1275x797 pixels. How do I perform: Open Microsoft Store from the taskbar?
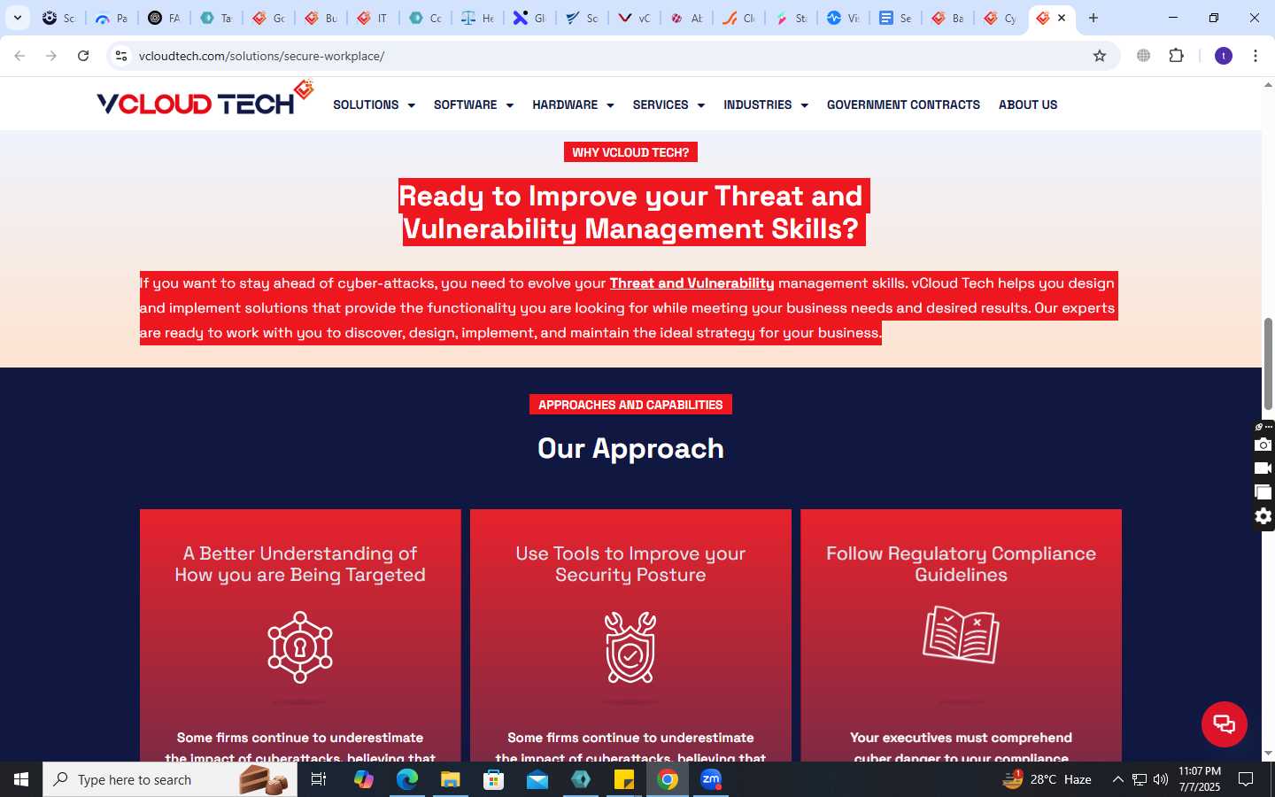[493, 779]
